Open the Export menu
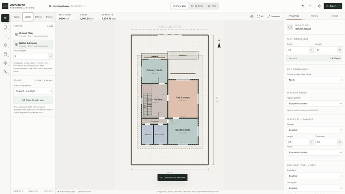The width and height of the screenshot is (345, 194). pyautogui.click(x=333, y=6)
